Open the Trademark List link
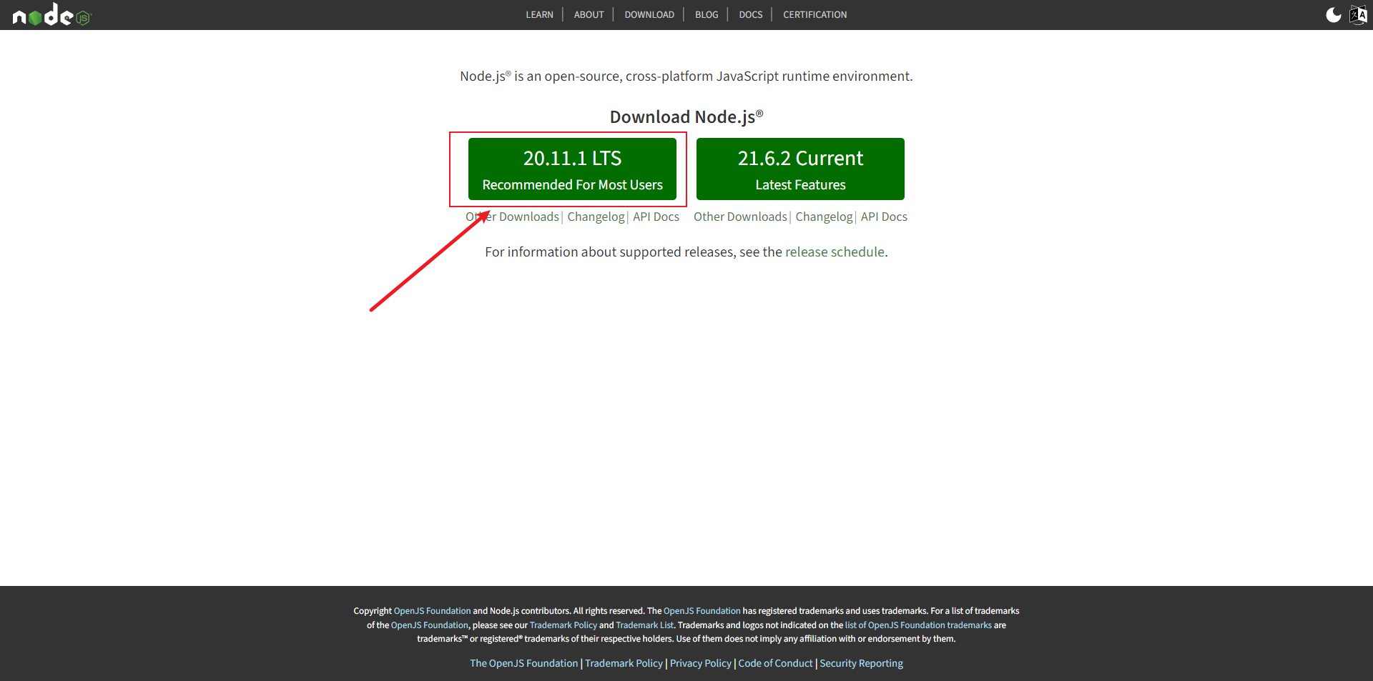This screenshot has width=1373, height=681. (x=644, y=625)
